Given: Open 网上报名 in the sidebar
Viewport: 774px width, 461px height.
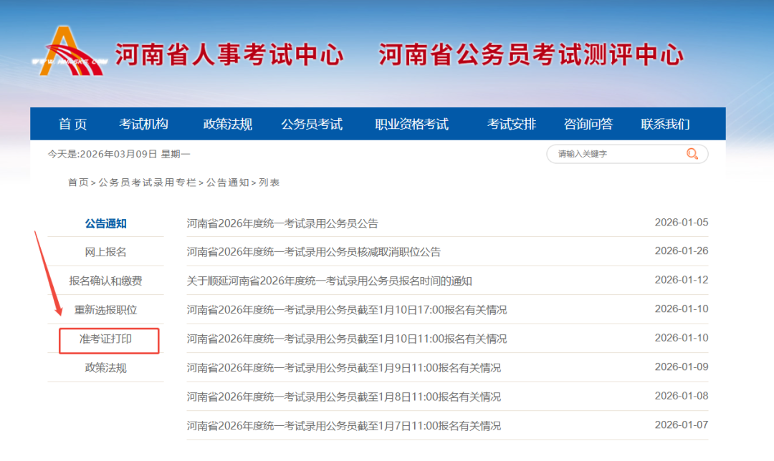Looking at the screenshot, I should tap(105, 252).
